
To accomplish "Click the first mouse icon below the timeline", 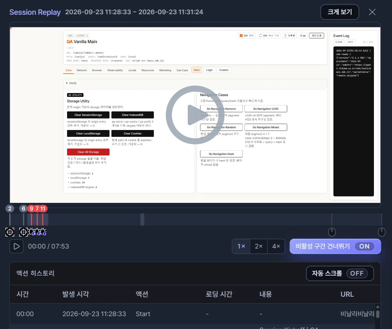I will (332, 232).
